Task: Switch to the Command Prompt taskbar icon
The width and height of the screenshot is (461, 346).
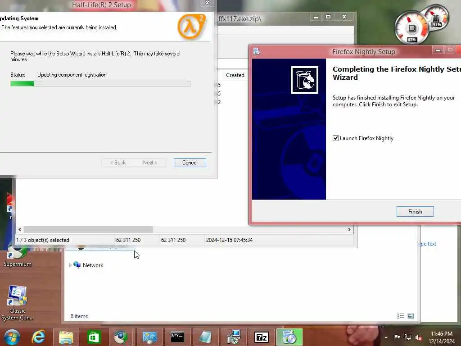Action: click(x=177, y=337)
